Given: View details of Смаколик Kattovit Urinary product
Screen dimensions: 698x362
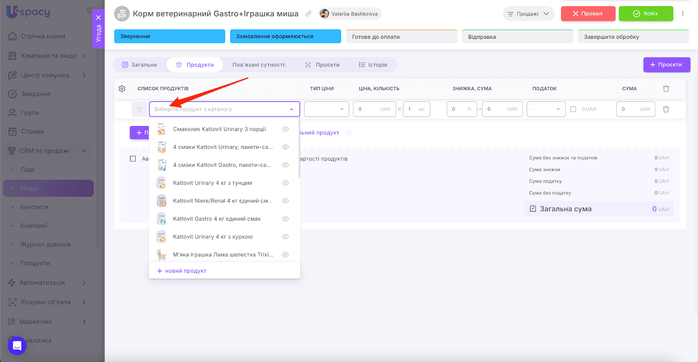Looking at the screenshot, I should click(x=285, y=129).
